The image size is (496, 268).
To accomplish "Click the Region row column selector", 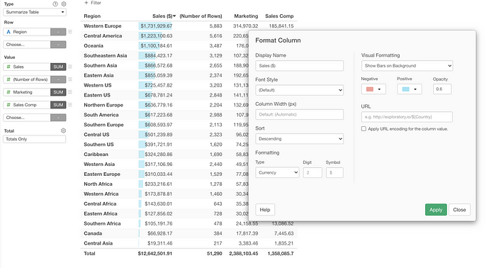I will tap(27, 32).
